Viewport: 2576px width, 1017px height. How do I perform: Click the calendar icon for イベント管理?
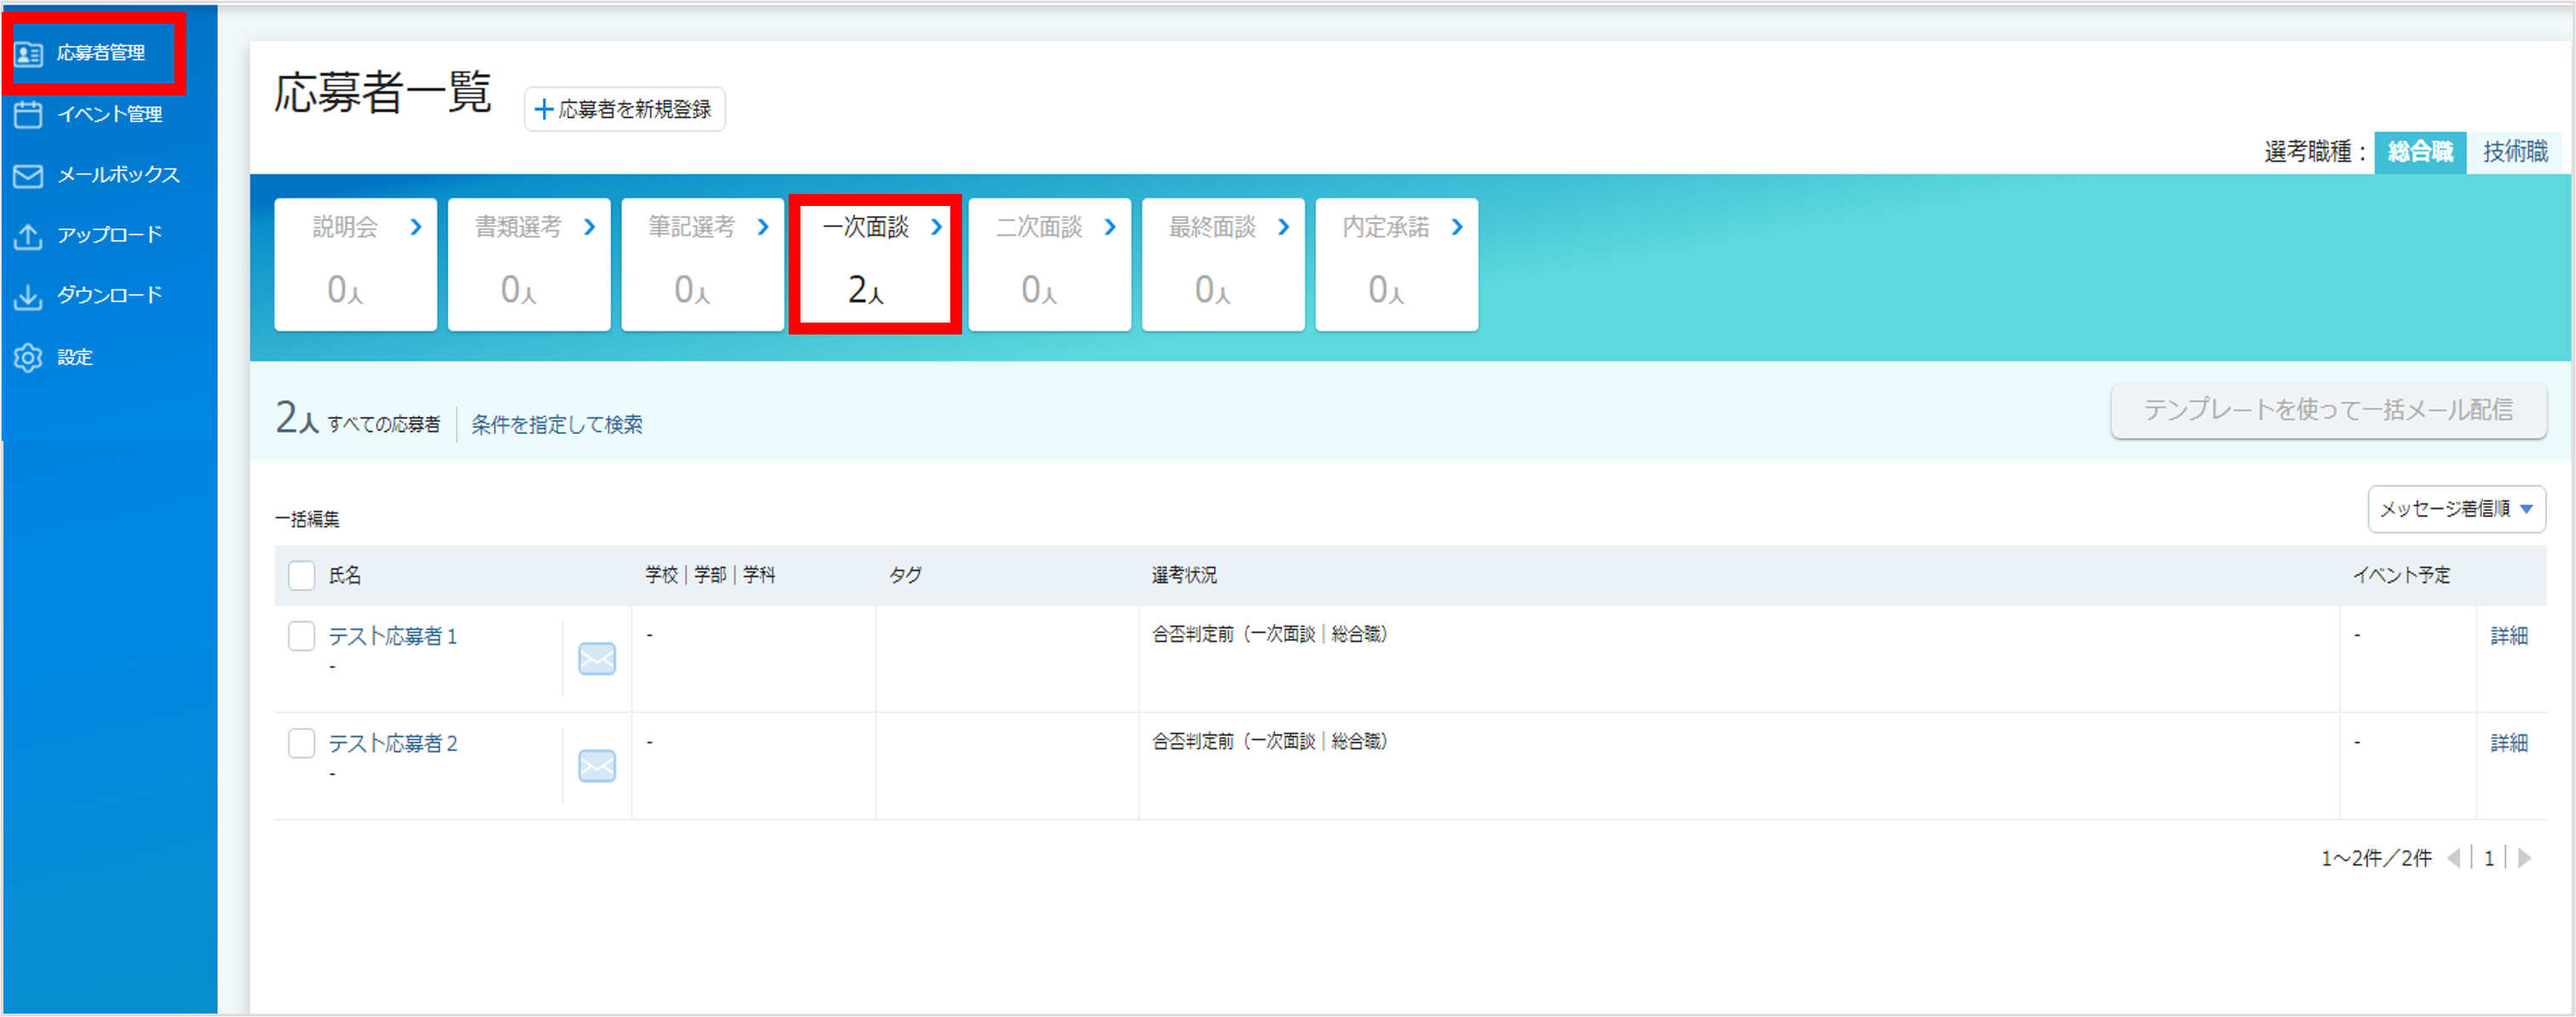(x=28, y=115)
